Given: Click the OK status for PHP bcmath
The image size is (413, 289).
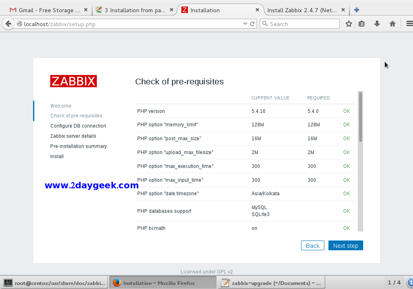Looking at the screenshot, I should tap(347, 228).
